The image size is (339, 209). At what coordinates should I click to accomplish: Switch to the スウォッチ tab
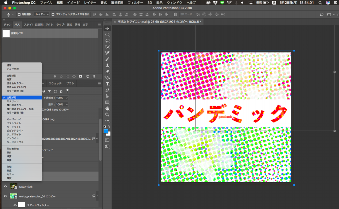click(x=55, y=83)
